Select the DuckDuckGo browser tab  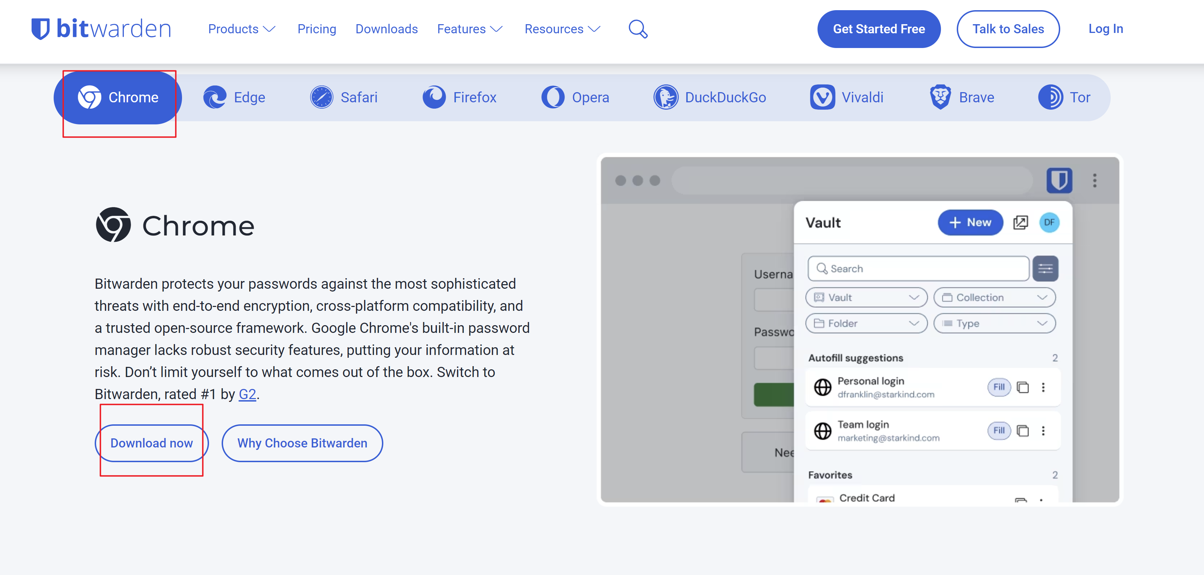(710, 98)
